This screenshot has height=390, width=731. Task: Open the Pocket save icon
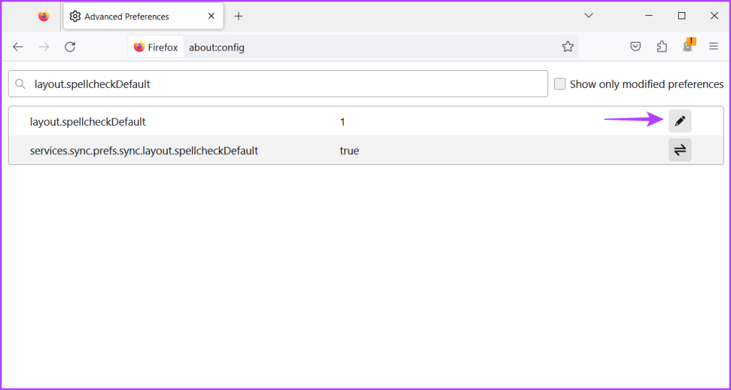click(635, 46)
